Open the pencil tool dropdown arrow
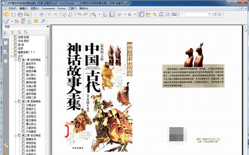Viewport: 249px width, 155px height. (12, 21)
